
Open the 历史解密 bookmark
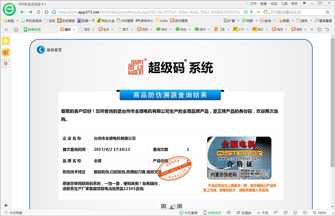coord(66,21)
